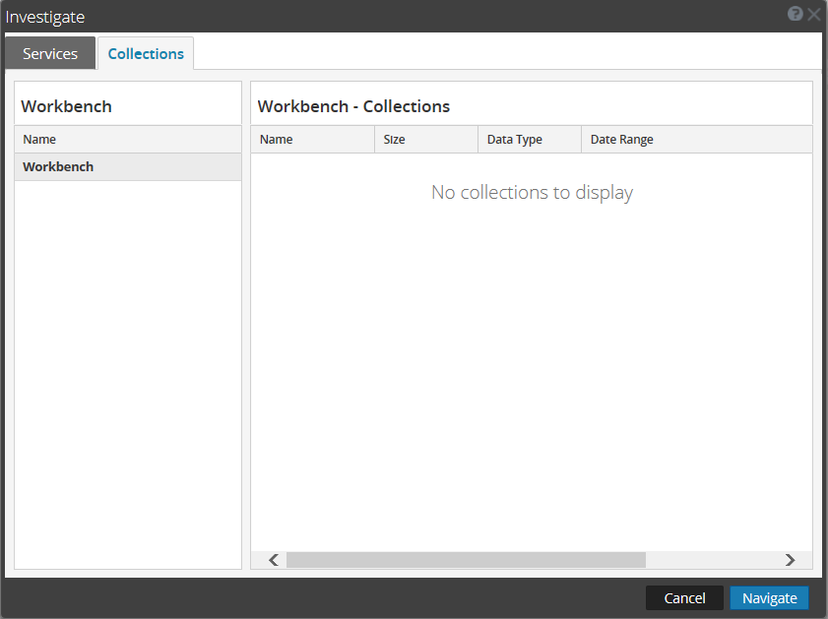
Task: Click the Navigate button
Action: 769,597
